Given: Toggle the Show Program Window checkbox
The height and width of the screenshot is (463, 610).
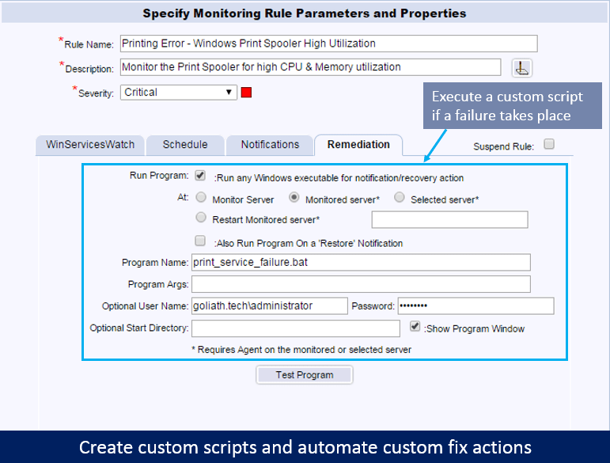Looking at the screenshot, I should coord(415,326).
